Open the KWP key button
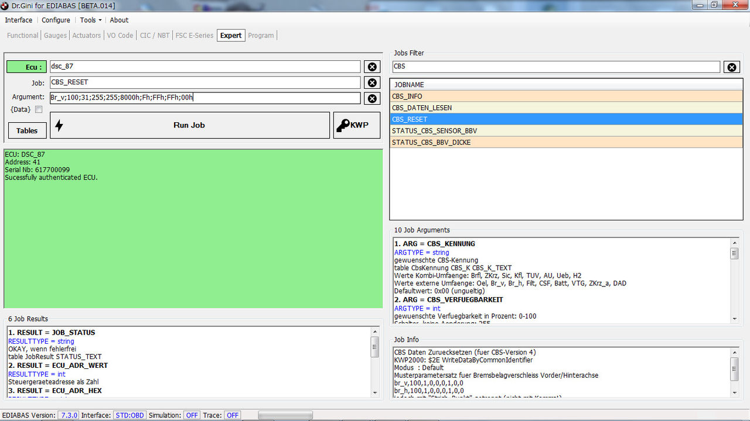Screen dimensions: 750x421 coord(357,125)
